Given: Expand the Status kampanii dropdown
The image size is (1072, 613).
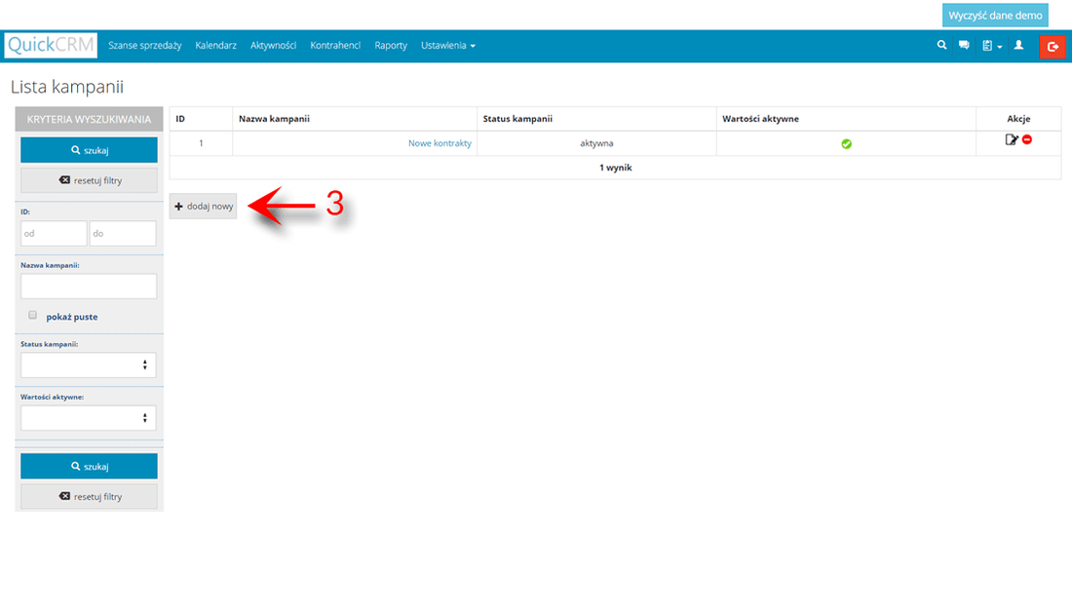Looking at the screenshot, I should click(88, 364).
